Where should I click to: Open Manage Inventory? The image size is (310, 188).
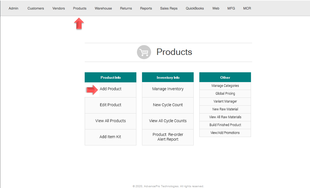[x=168, y=89]
